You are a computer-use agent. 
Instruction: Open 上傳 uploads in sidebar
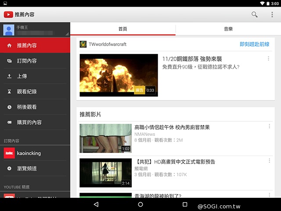(22, 76)
